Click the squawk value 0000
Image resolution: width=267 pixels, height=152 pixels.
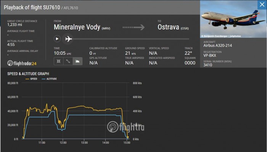pos(190,63)
